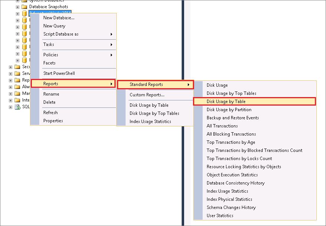This screenshot has width=326, height=226.
Task: Expand the SQL Server Agent node
Action: [x=10, y=106]
